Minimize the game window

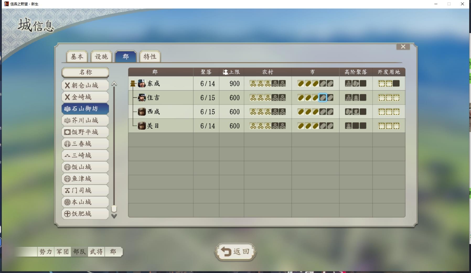436,4
